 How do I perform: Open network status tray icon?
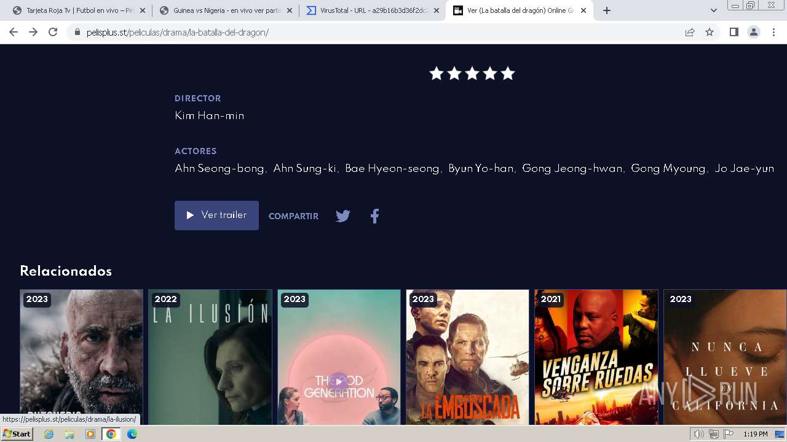pos(714,434)
